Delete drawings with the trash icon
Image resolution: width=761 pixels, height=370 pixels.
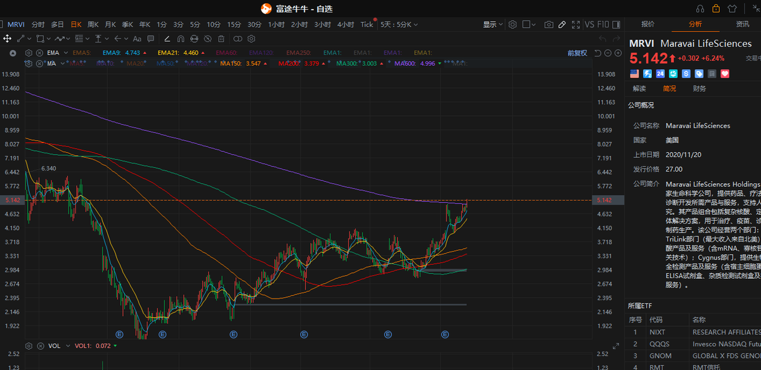[x=221, y=39]
